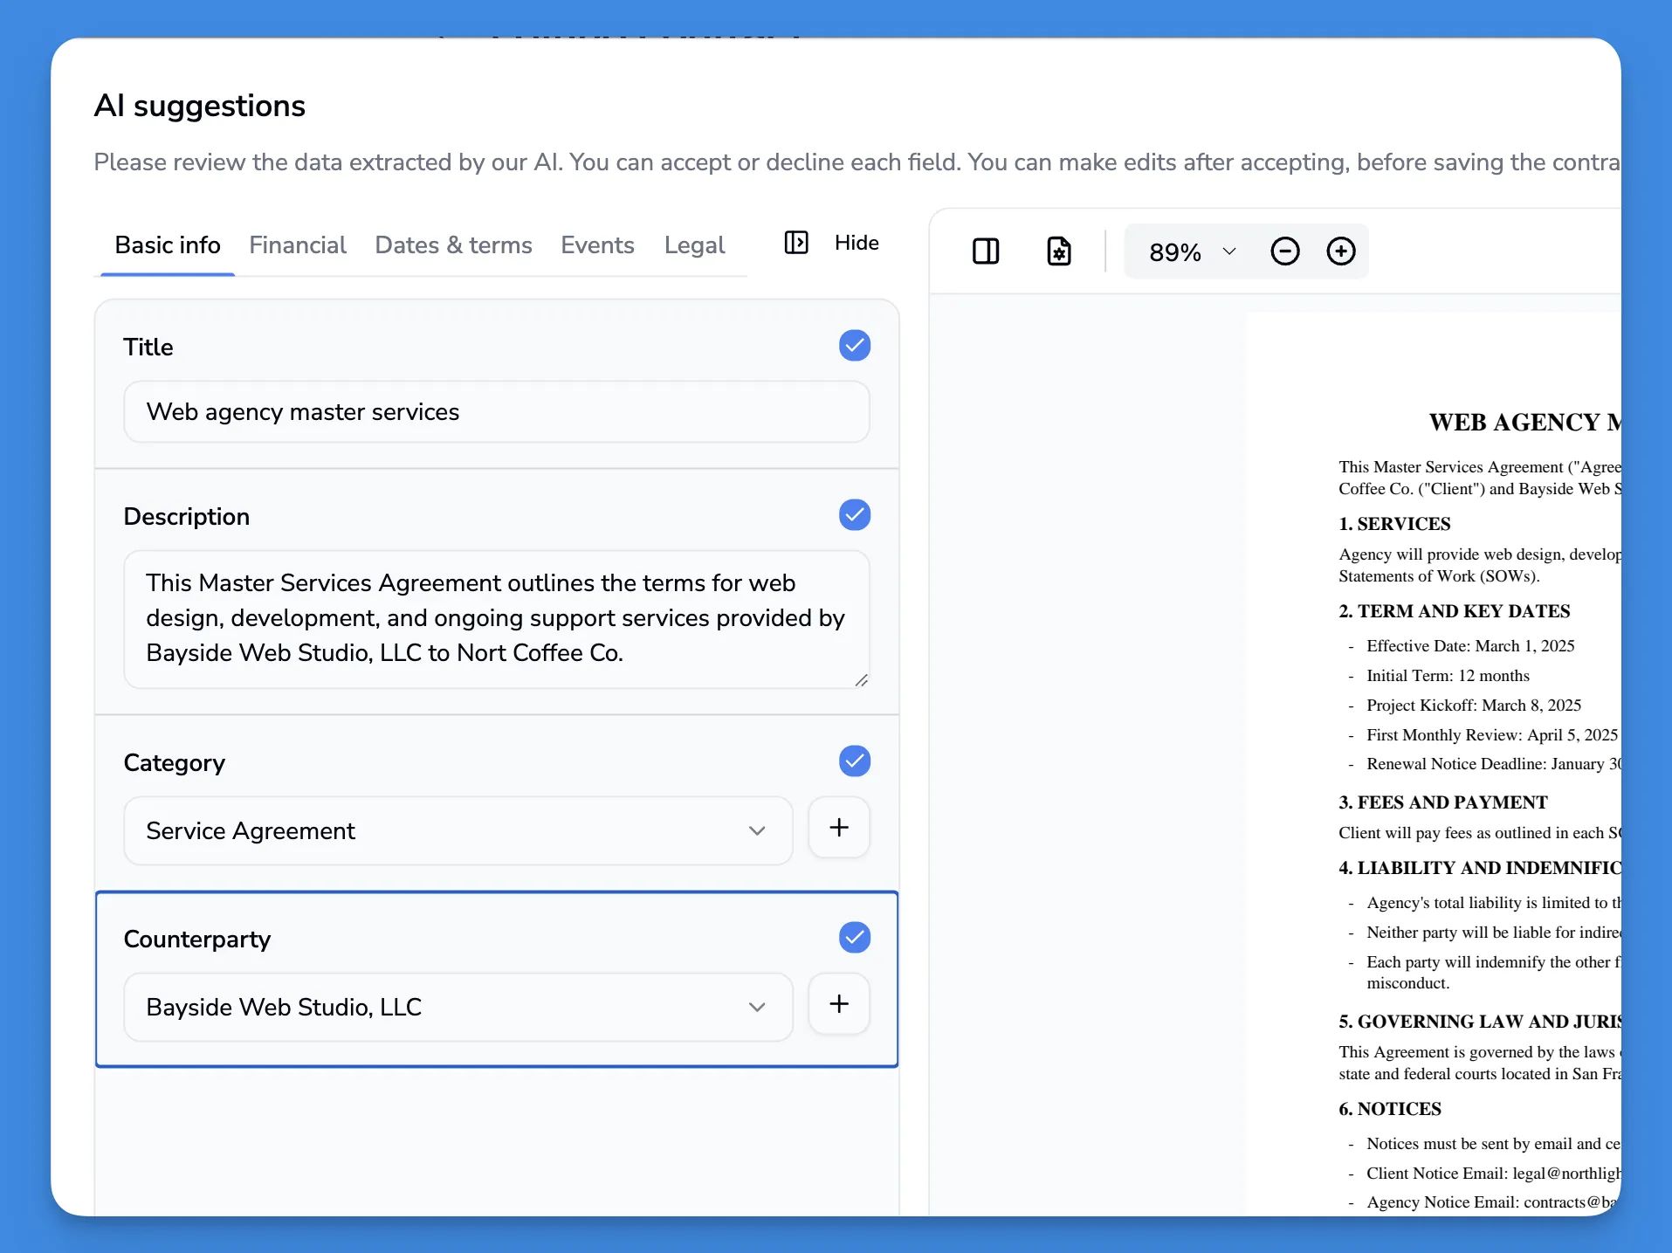
Task: Expand the Bayside Web Studio counterparty dropdown
Action: click(x=757, y=1007)
